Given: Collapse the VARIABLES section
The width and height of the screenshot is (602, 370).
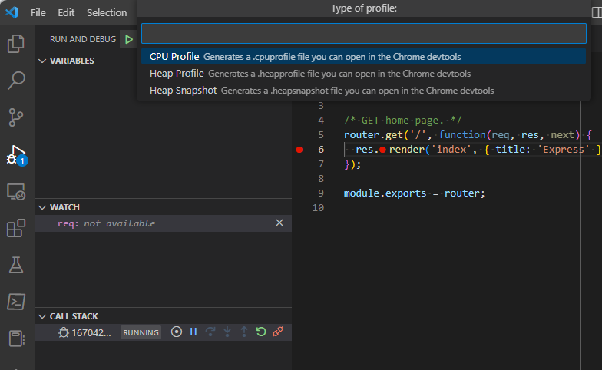Looking at the screenshot, I should pyautogui.click(x=42, y=61).
